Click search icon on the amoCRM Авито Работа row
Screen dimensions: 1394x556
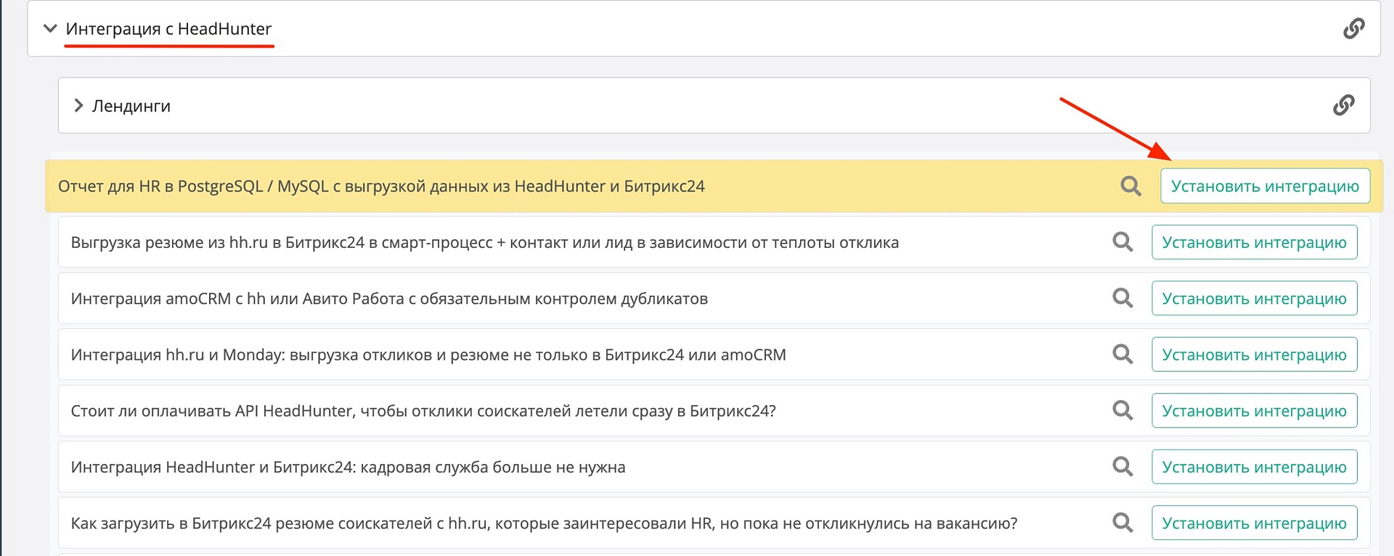click(x=1122, y=298)
